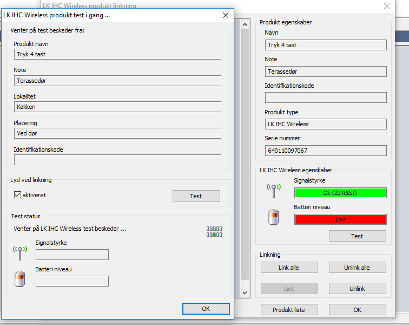This screenshot has width=409, height=325.
Task: Click green Ok (23 RSSI) signal bar
Action: 340,193
